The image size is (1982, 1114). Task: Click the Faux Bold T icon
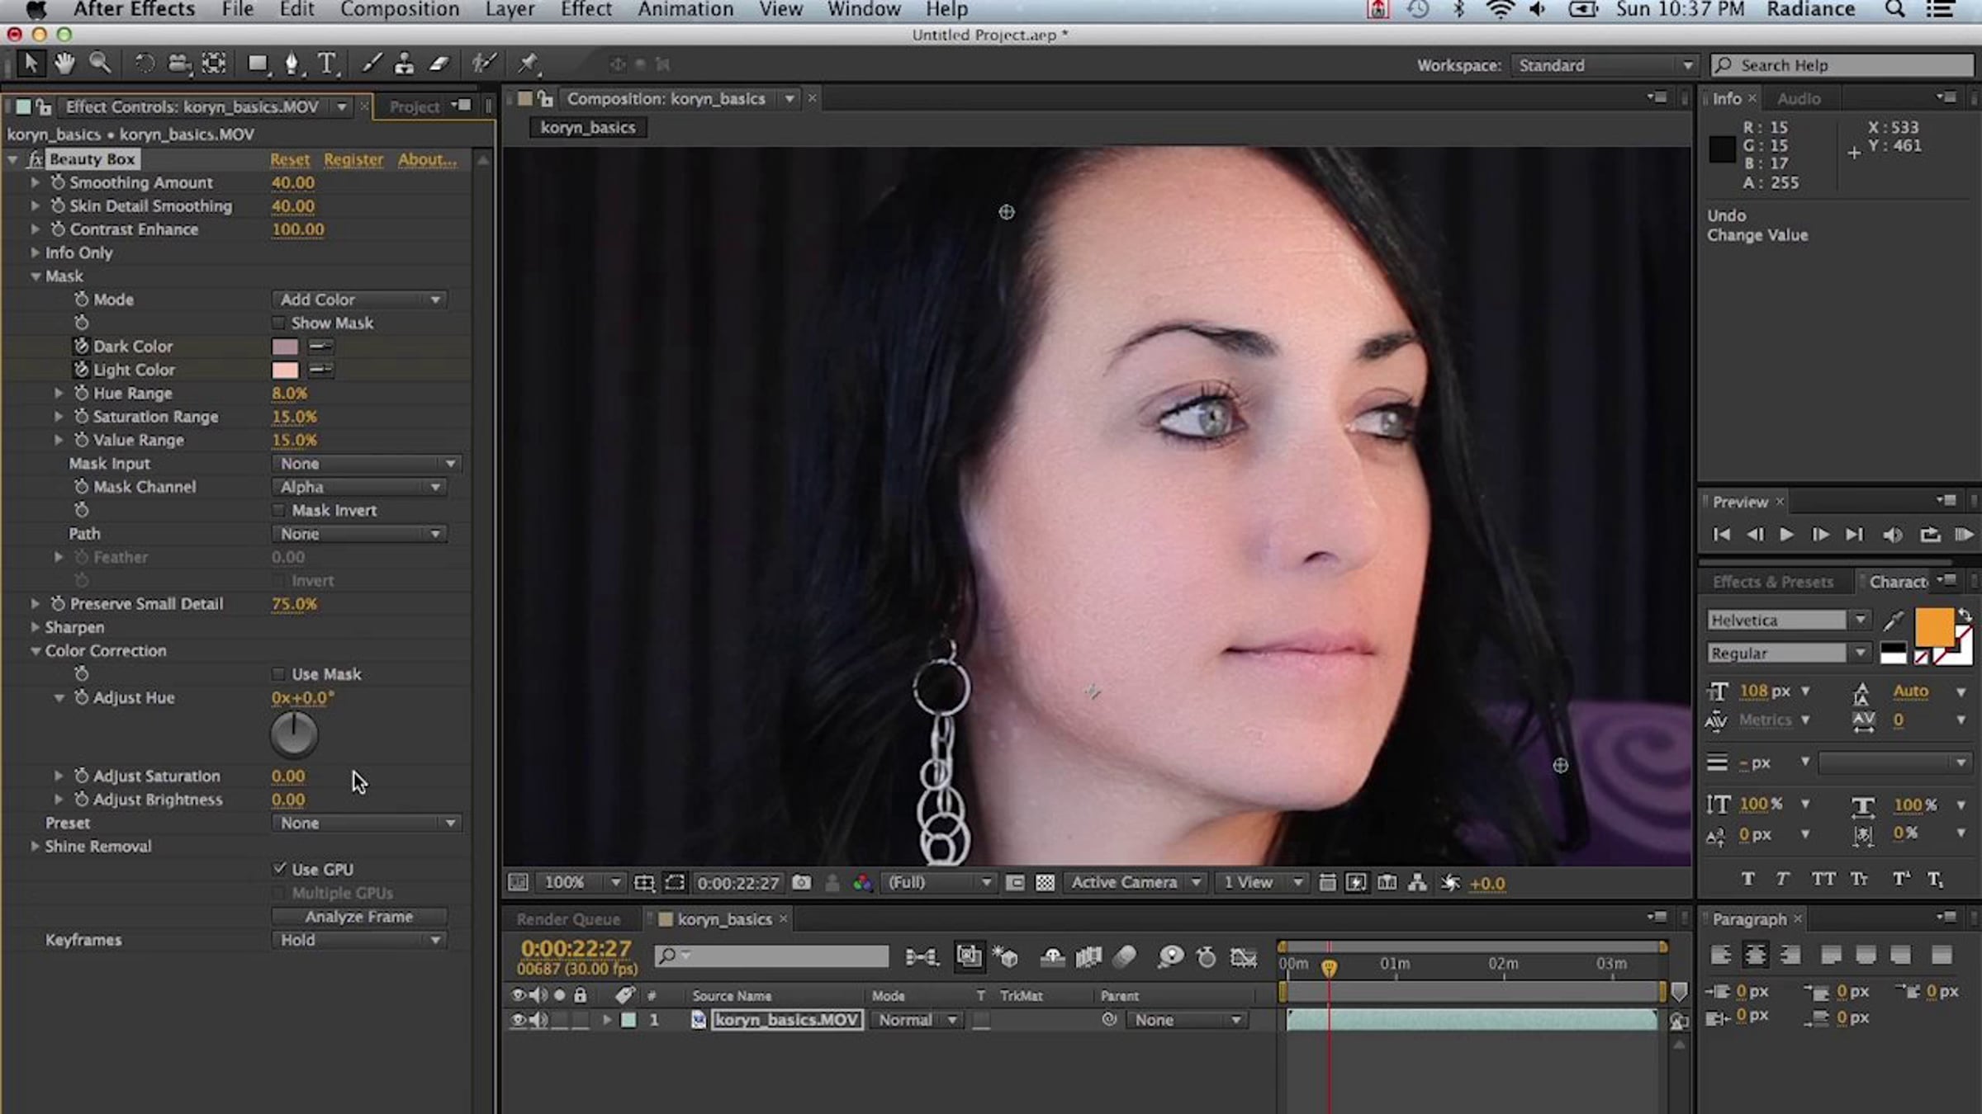1747,879
